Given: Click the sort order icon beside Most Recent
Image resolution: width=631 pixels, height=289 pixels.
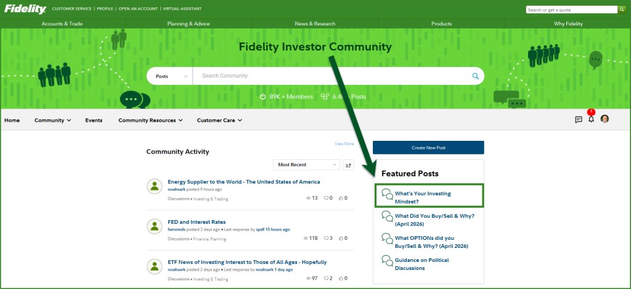Looking at the screenshot, I should point(348,165).
